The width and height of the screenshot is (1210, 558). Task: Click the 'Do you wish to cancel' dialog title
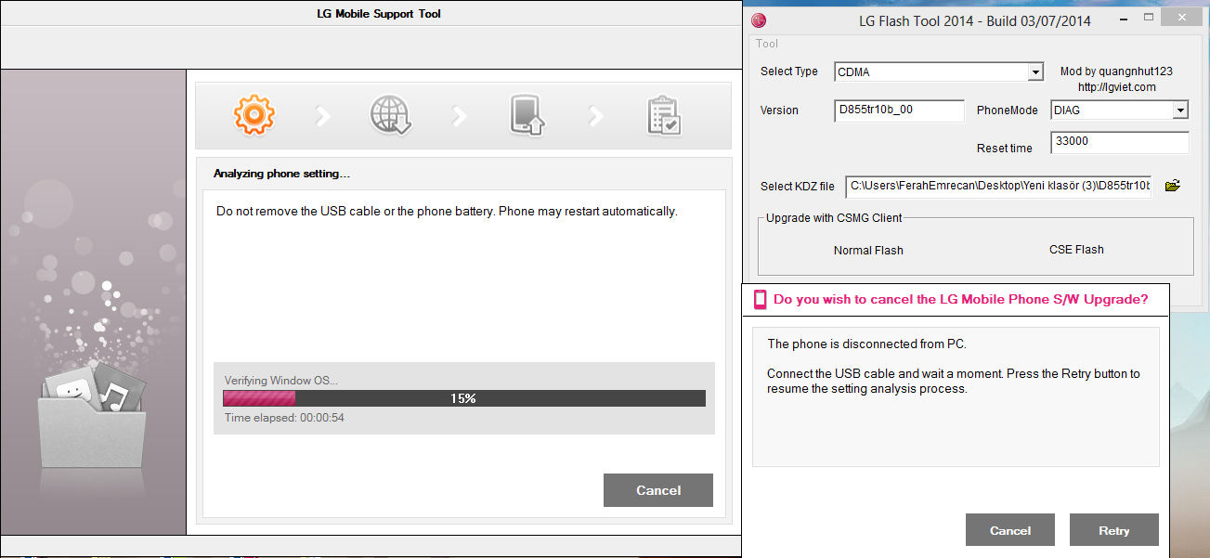[x=960, y=299]
